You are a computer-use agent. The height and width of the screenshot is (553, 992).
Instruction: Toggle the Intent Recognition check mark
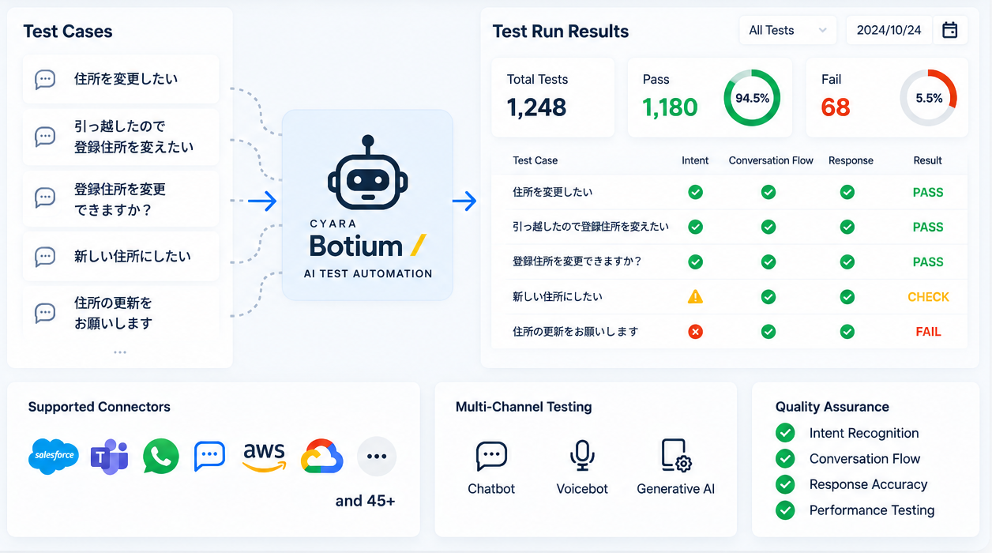pyautogui.click(x=785, y=433)
